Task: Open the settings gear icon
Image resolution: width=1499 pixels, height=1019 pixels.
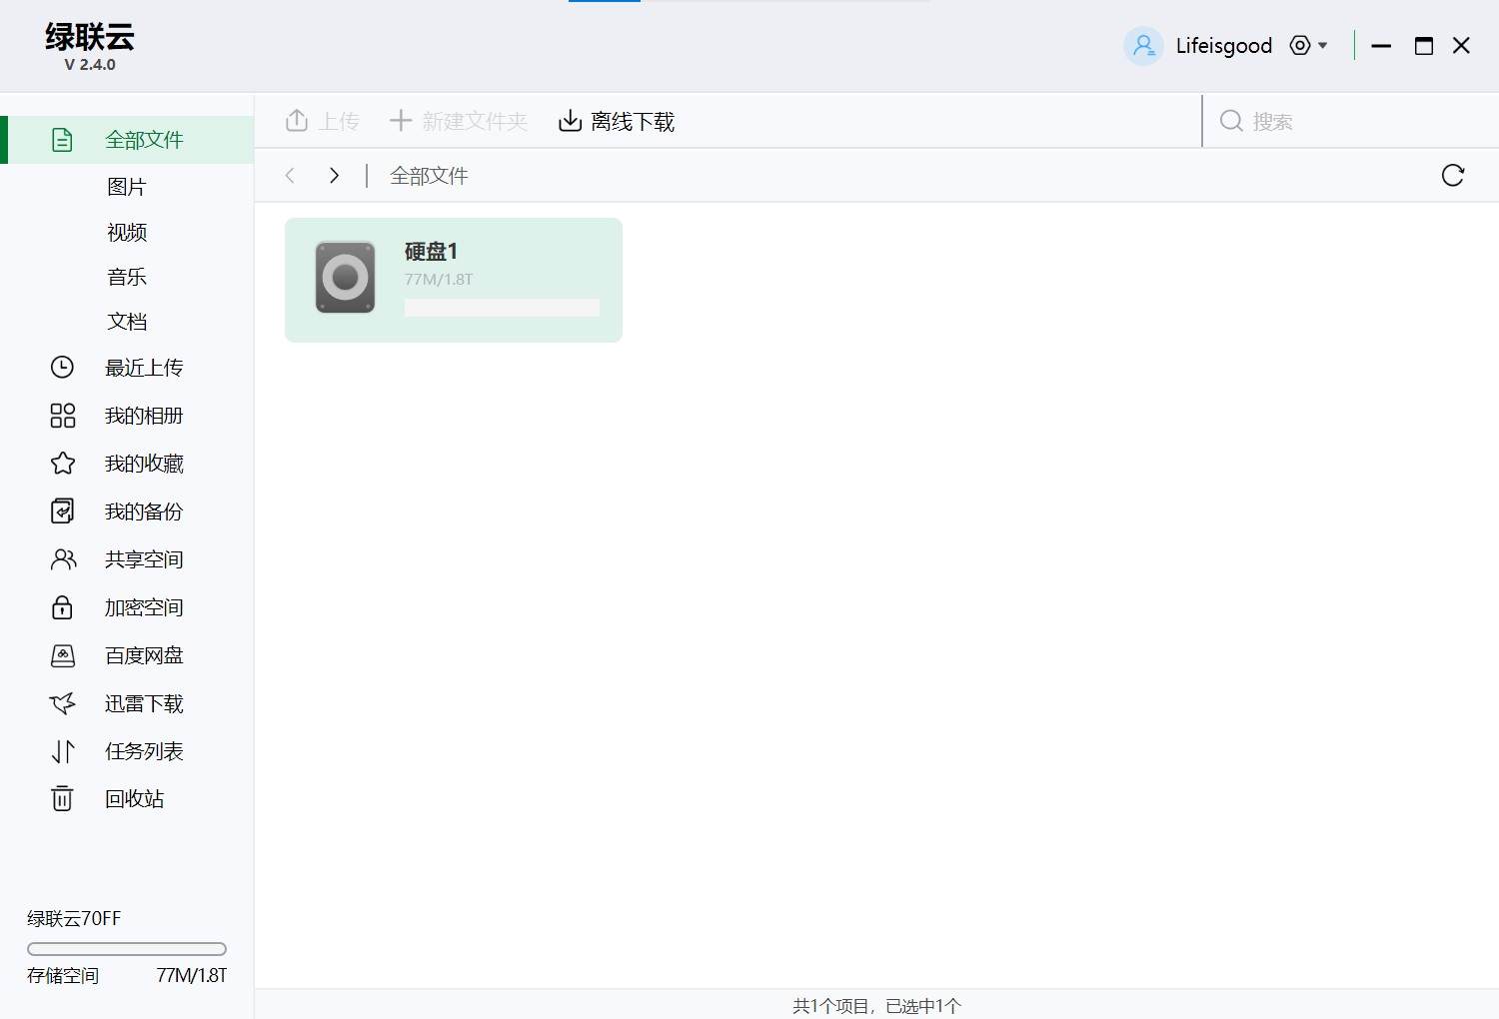Action: coord(1299,45)
